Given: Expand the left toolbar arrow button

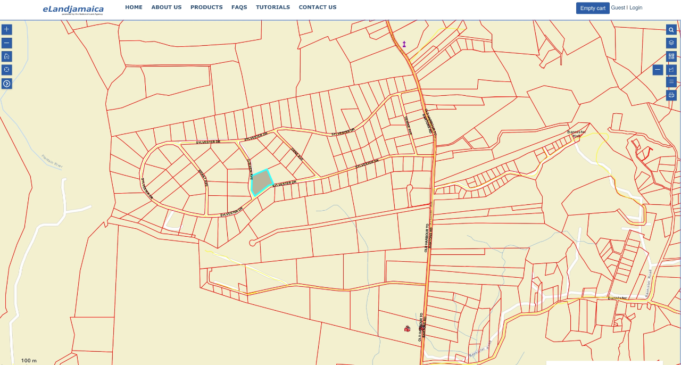Looking at the screenshot, I should click(6, 84).
